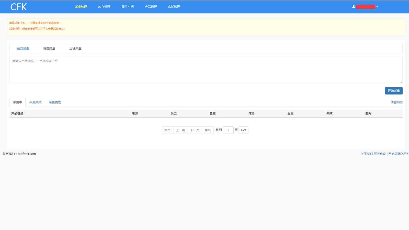Open the 服务协议 footer link

point(380,154)
